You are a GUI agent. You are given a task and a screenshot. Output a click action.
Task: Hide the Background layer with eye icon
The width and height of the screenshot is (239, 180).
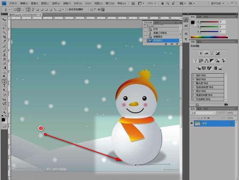click(192, 123)
